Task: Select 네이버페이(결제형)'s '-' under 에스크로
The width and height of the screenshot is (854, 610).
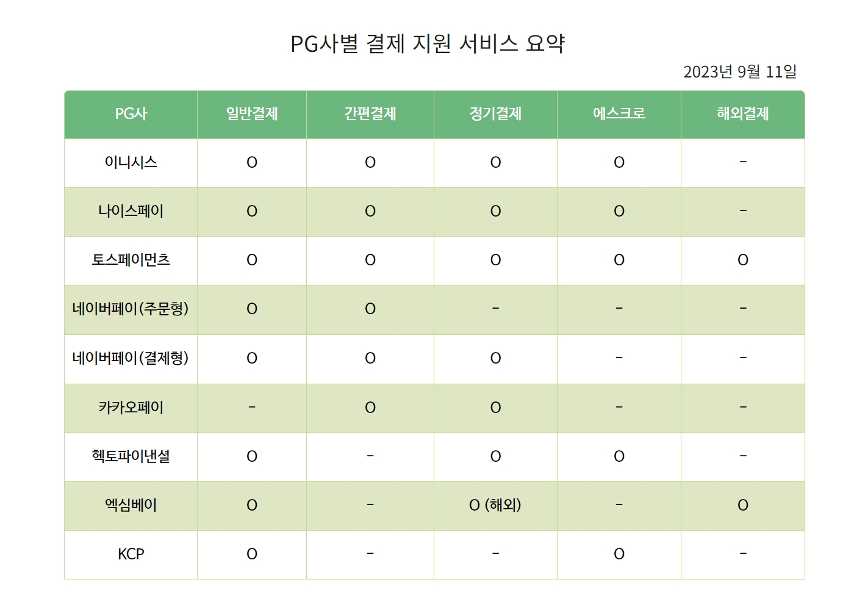Action: click(619, 358)
